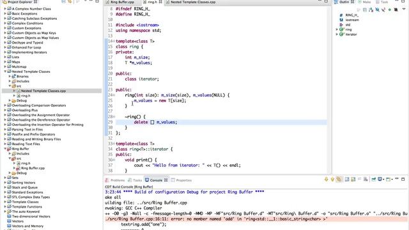Click on 'class iterator;' declaration line
The image size is (409, 230).
[x=142, y=79]
